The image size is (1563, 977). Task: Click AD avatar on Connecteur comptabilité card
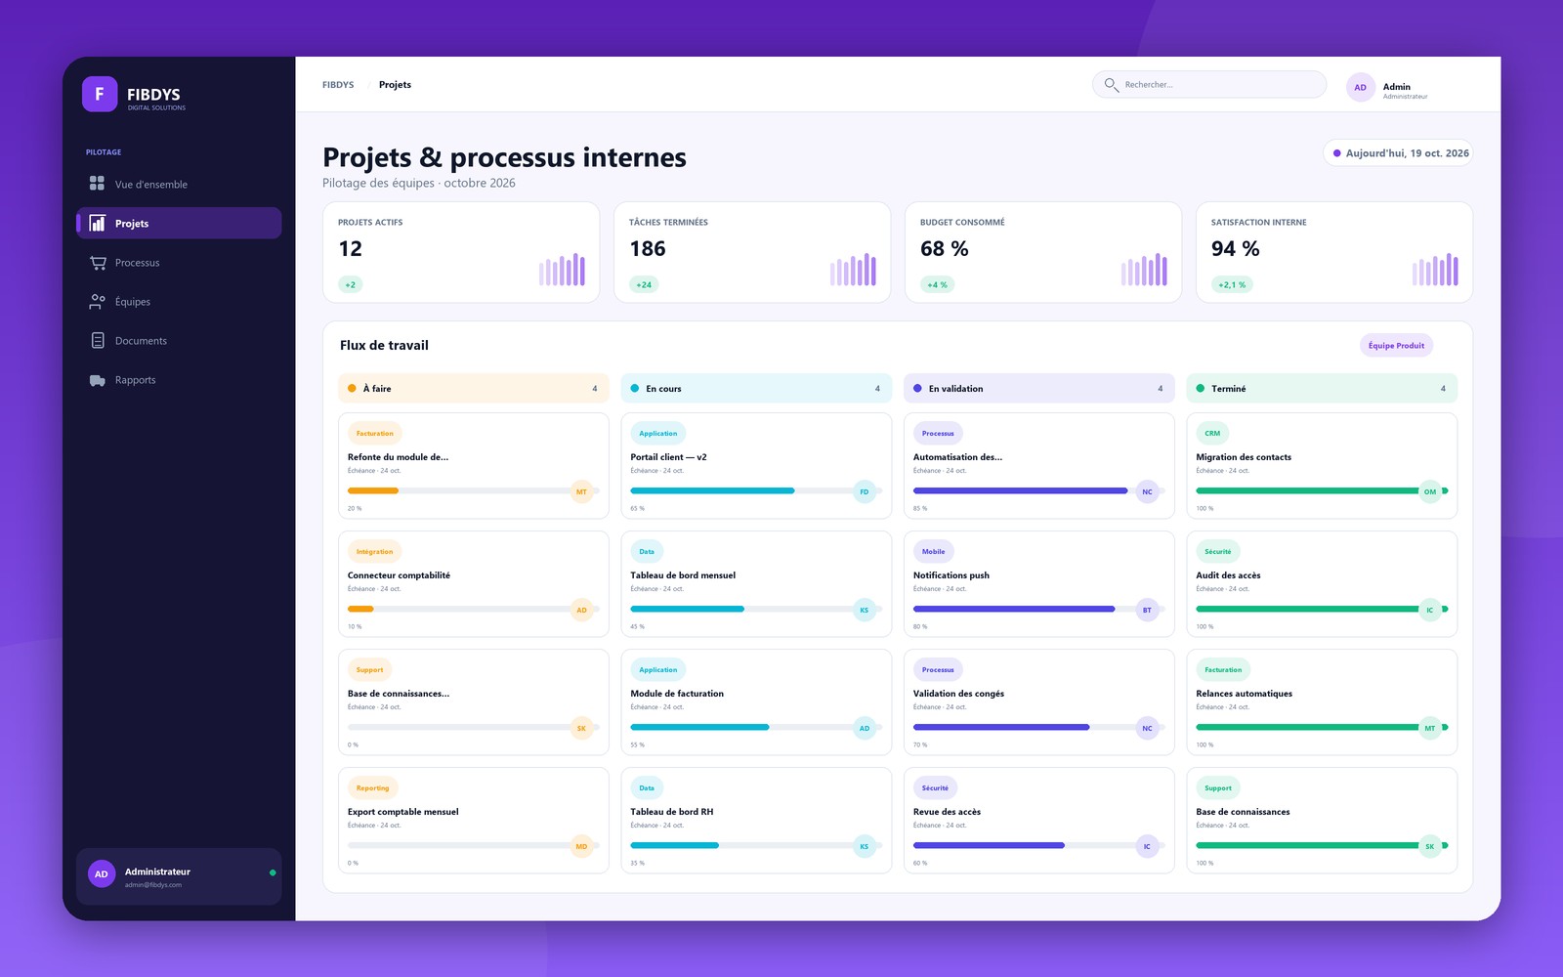click(x=581, y=610)
